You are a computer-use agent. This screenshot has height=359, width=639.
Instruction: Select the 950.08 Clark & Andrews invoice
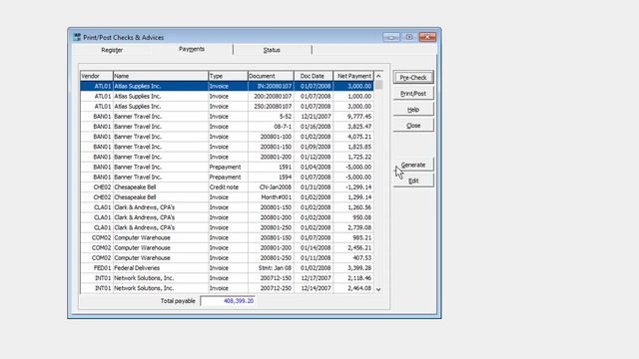[x=227, y=217]
